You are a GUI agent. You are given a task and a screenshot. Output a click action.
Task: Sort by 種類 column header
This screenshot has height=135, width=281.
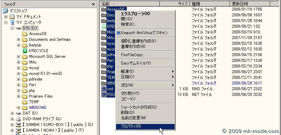coord(210,4)
